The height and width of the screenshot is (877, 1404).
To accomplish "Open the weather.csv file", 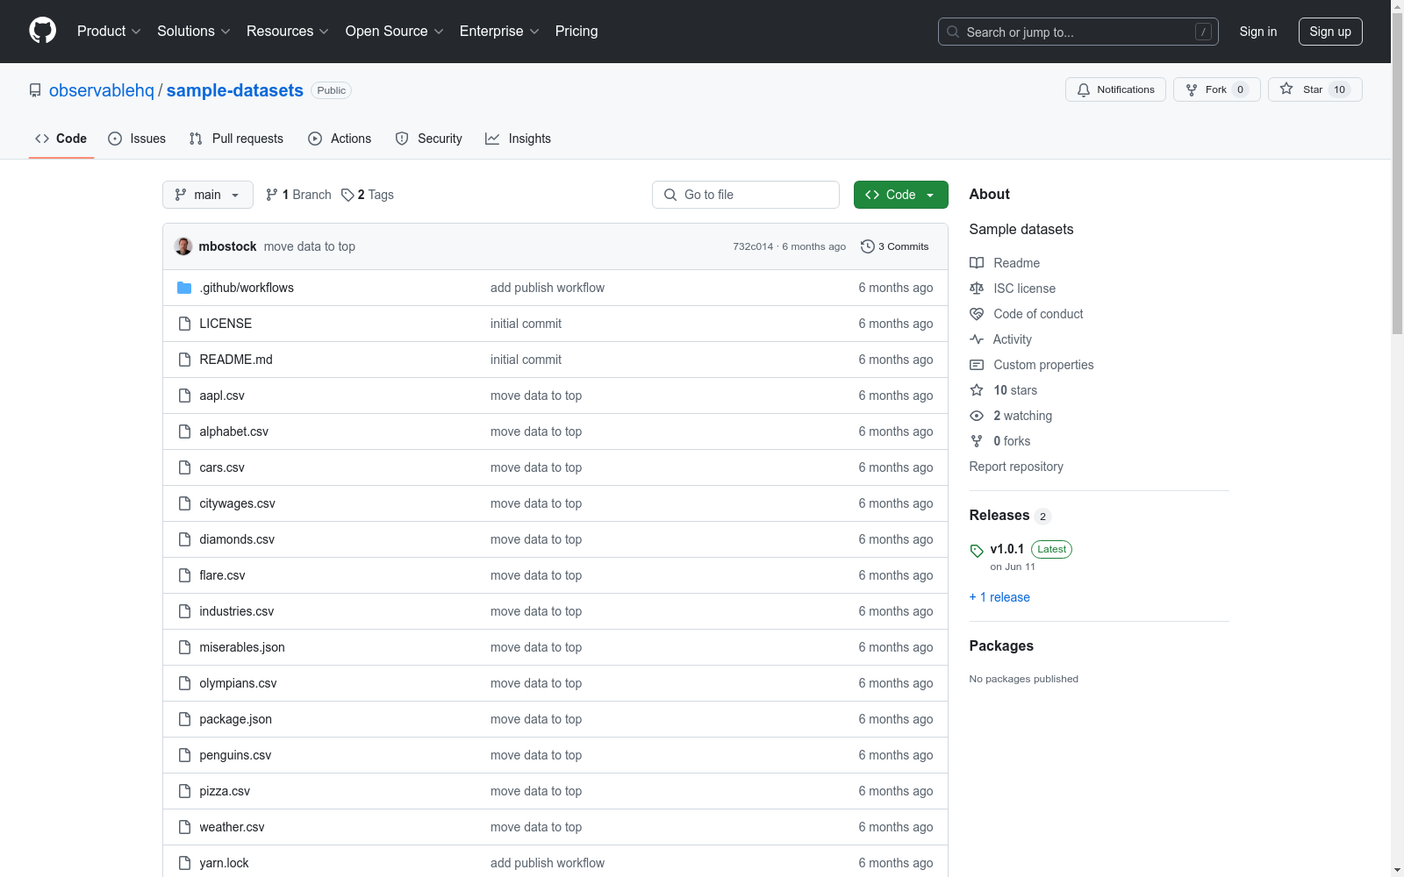I will point(232,827).
